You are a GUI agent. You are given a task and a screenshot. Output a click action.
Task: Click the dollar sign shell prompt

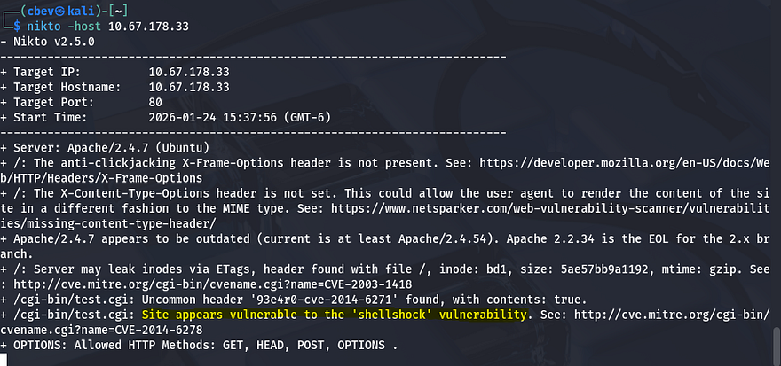(x=17, y=27)
